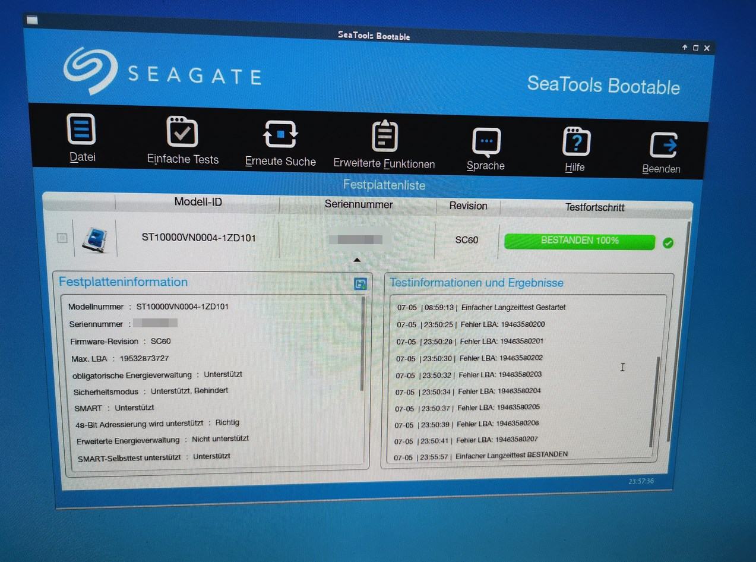Select the Erweiterte Energieverwaltung line
Viewport: 756px width, 562px height.
[163, 440]
